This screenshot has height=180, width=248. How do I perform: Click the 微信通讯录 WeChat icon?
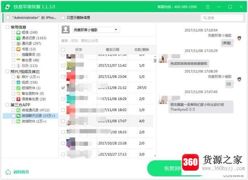click(19, 110)
